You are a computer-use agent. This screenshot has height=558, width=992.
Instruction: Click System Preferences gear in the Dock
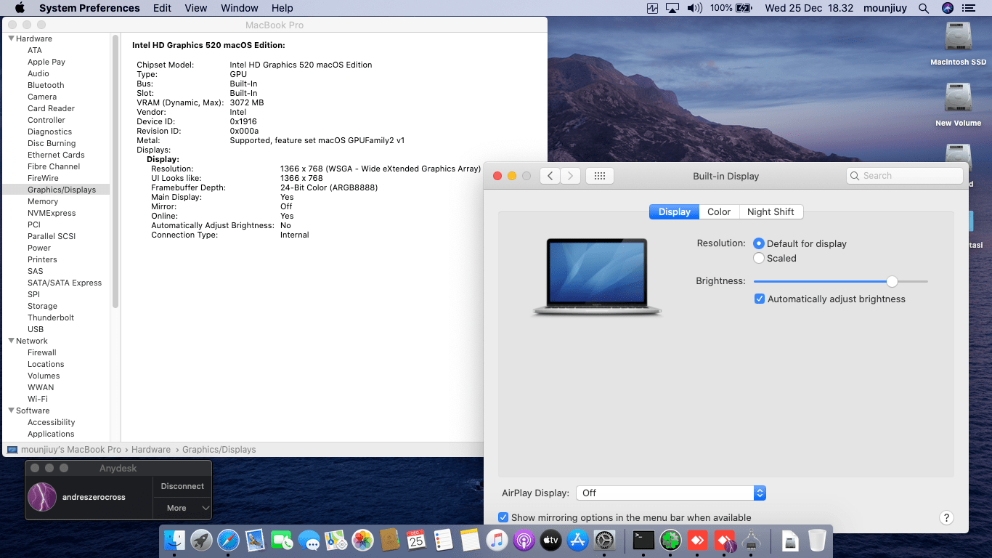(x=604, y=540)
